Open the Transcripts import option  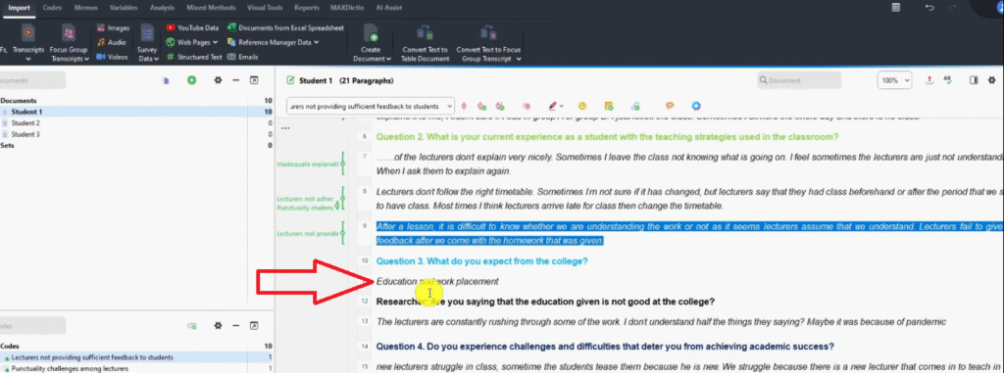point(28,41)
